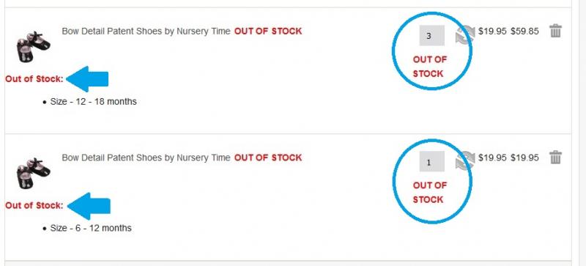
Task: Click blue arrow in the second cart row
Action: pos(88,206)
